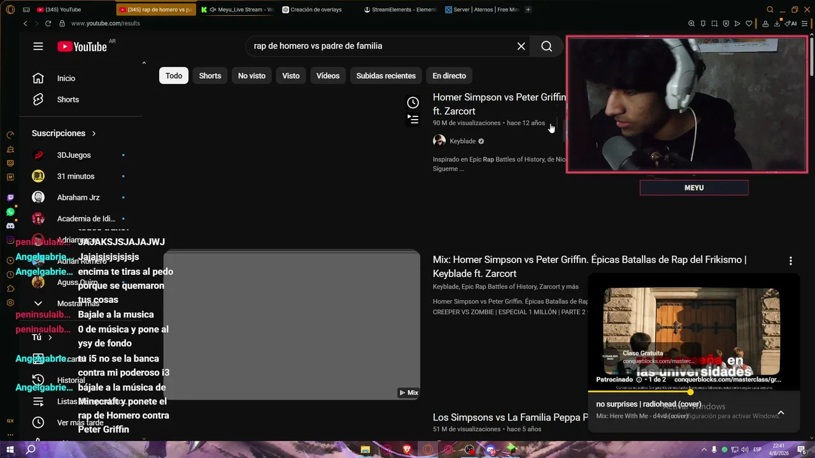815x458 pixels.
Task: Open a new browser tab
Action: 528,10
